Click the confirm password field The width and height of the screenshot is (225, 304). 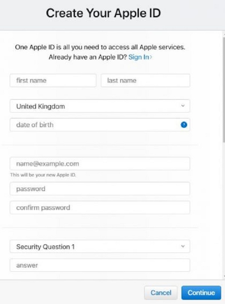100,208
